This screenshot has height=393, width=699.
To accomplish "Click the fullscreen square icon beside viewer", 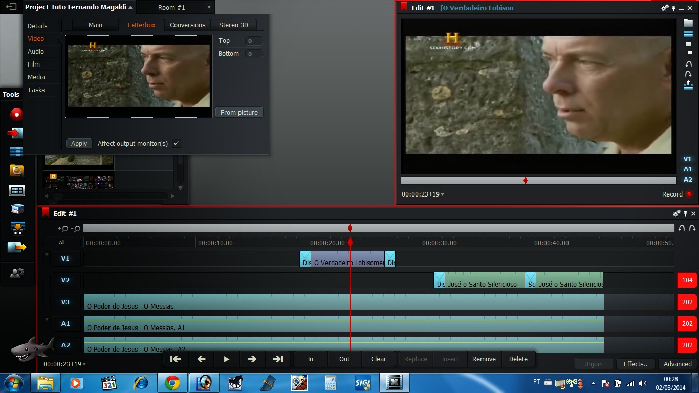I will [x=688, y=44].
